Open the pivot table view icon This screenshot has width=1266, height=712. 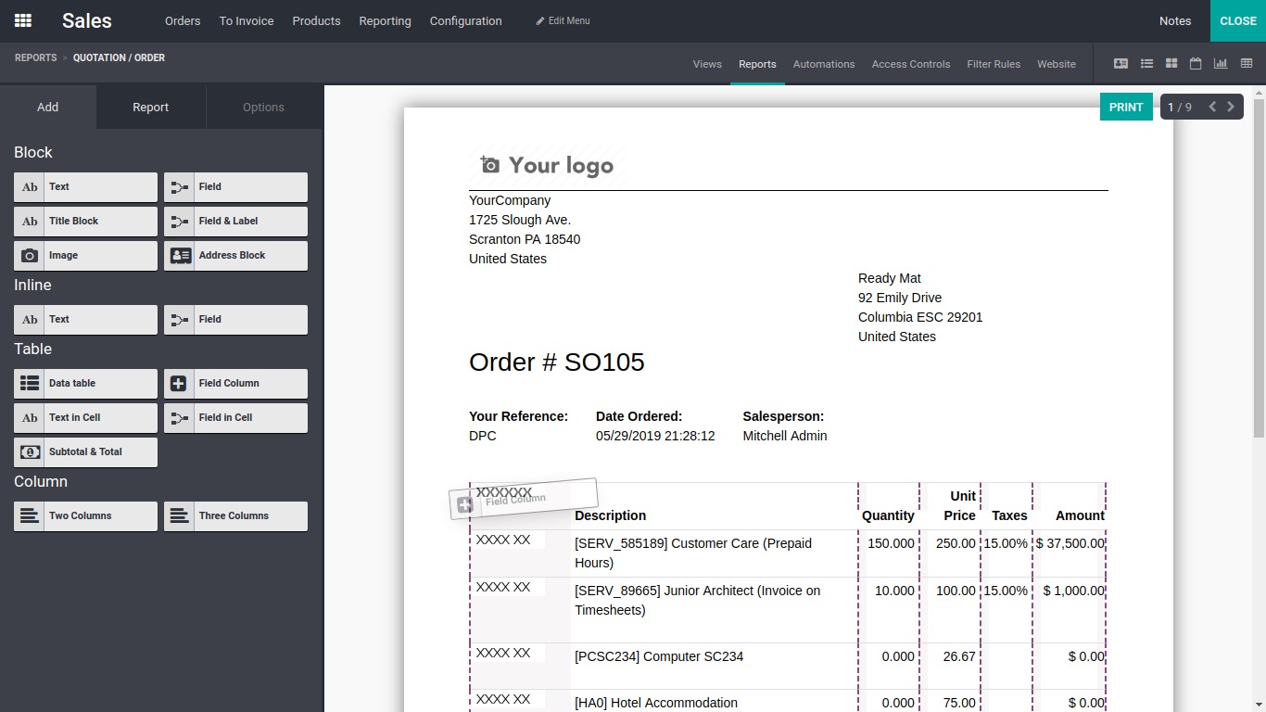tap(1247, 64)
